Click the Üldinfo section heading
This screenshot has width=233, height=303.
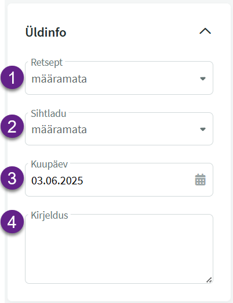coord(46,32)
